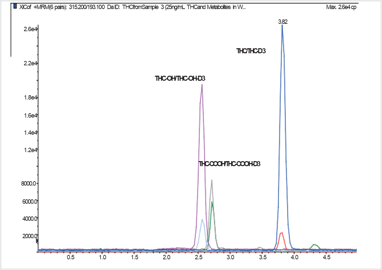Click the 4000.0 y-axis value
Viewport: 382px width, 270px height.
[30, 218]
